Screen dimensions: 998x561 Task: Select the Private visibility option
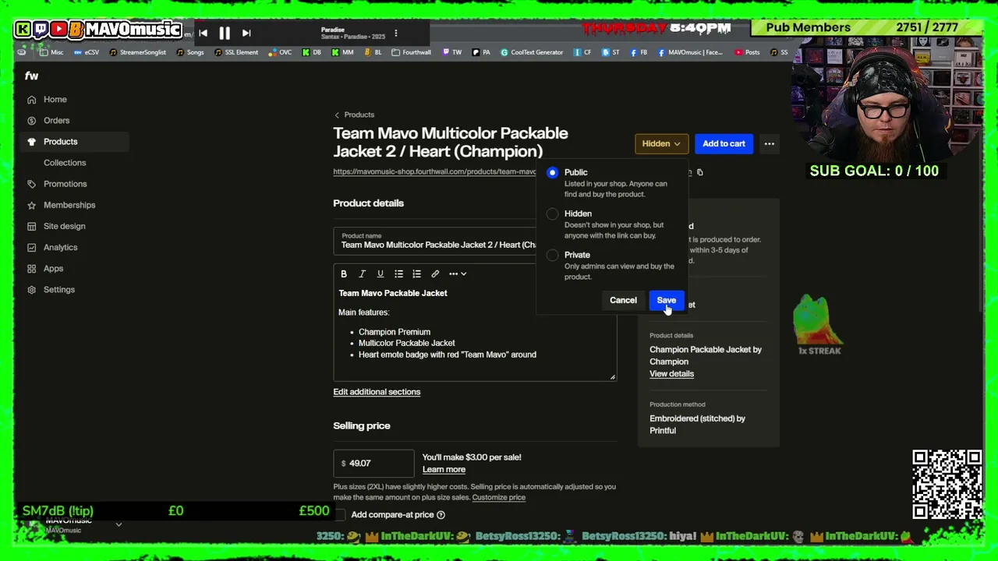tap(553, 255)
